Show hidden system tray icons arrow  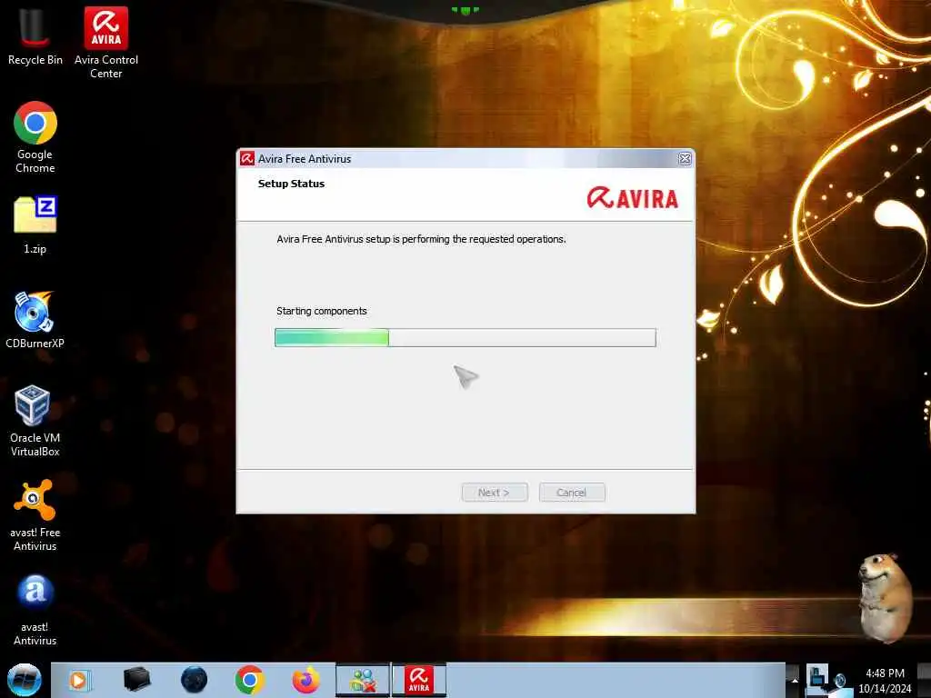point(795,681)
